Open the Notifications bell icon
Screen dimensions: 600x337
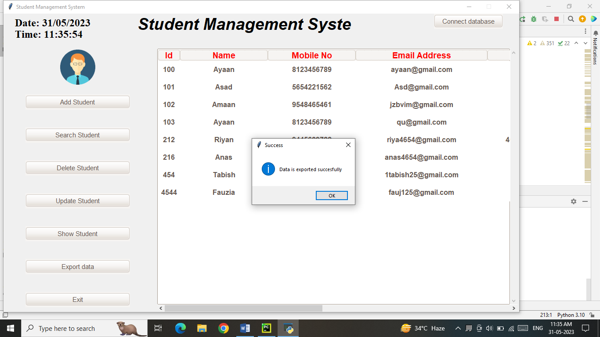(596, 33)
